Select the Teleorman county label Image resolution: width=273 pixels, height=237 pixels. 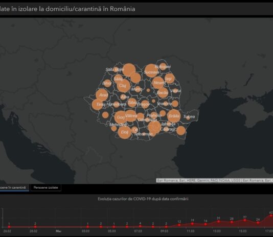click(x=143, y=134)
